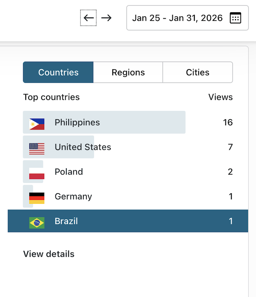Screen dimensions: 256x297
Task: Click the Philippines views count 16
Action: (x=228, y=123)
